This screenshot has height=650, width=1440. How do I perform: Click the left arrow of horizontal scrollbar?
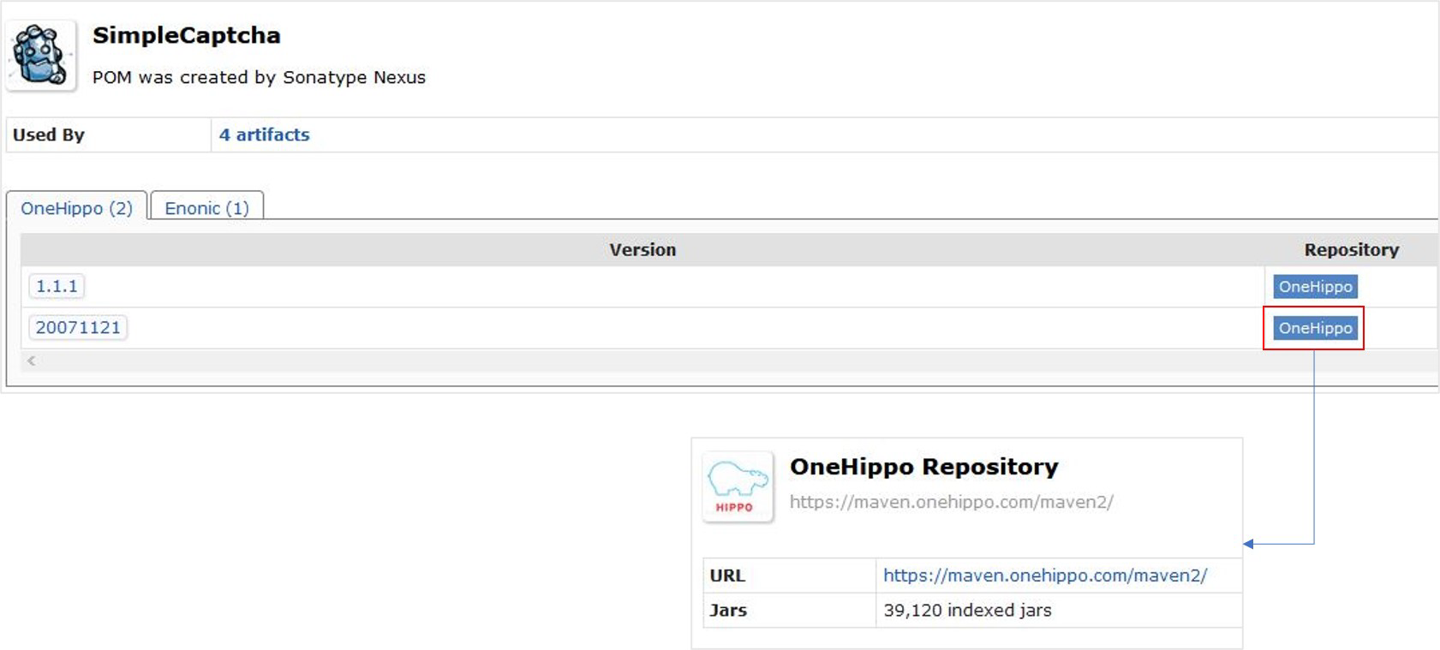tap(31, 361)
